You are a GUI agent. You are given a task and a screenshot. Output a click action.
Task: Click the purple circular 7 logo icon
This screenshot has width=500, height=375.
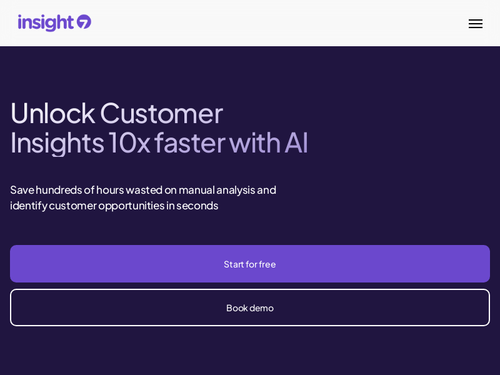point(84,22)
